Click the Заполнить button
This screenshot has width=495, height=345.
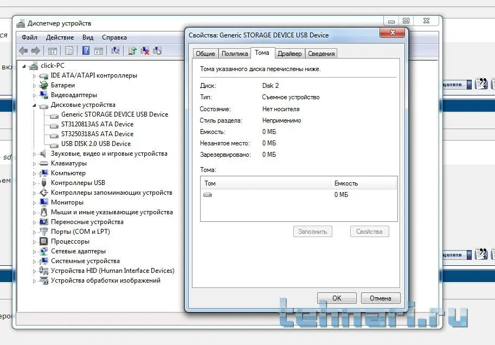[312, 231]
